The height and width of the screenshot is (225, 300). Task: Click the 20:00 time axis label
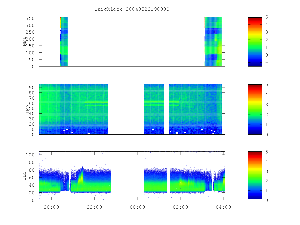click(x=51, y=207)
